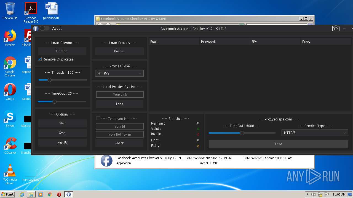
Task: Adjust the Proxyscrape TimeOut 5000 slider
Action: click(x=242, y=133)
